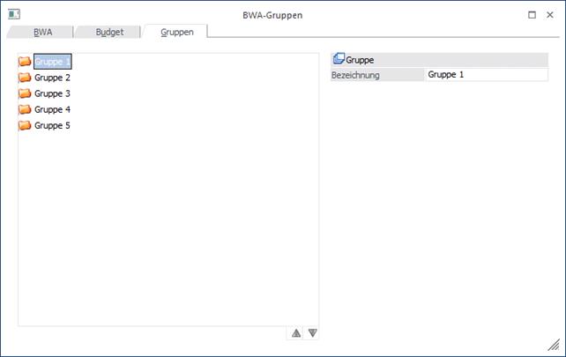Viewport: 566px width, 357px height.
Task: Click the folder icon beside Gruppe 1
Action: click(25, 62)
